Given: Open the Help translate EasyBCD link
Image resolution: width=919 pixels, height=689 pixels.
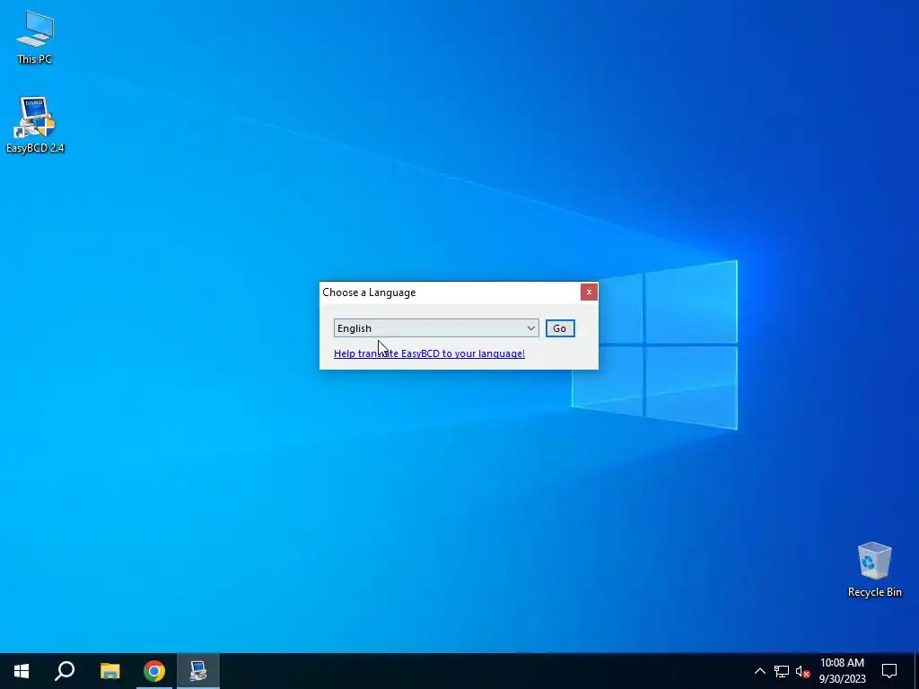Looking at the screenshot, I should (x=429, y=353).
